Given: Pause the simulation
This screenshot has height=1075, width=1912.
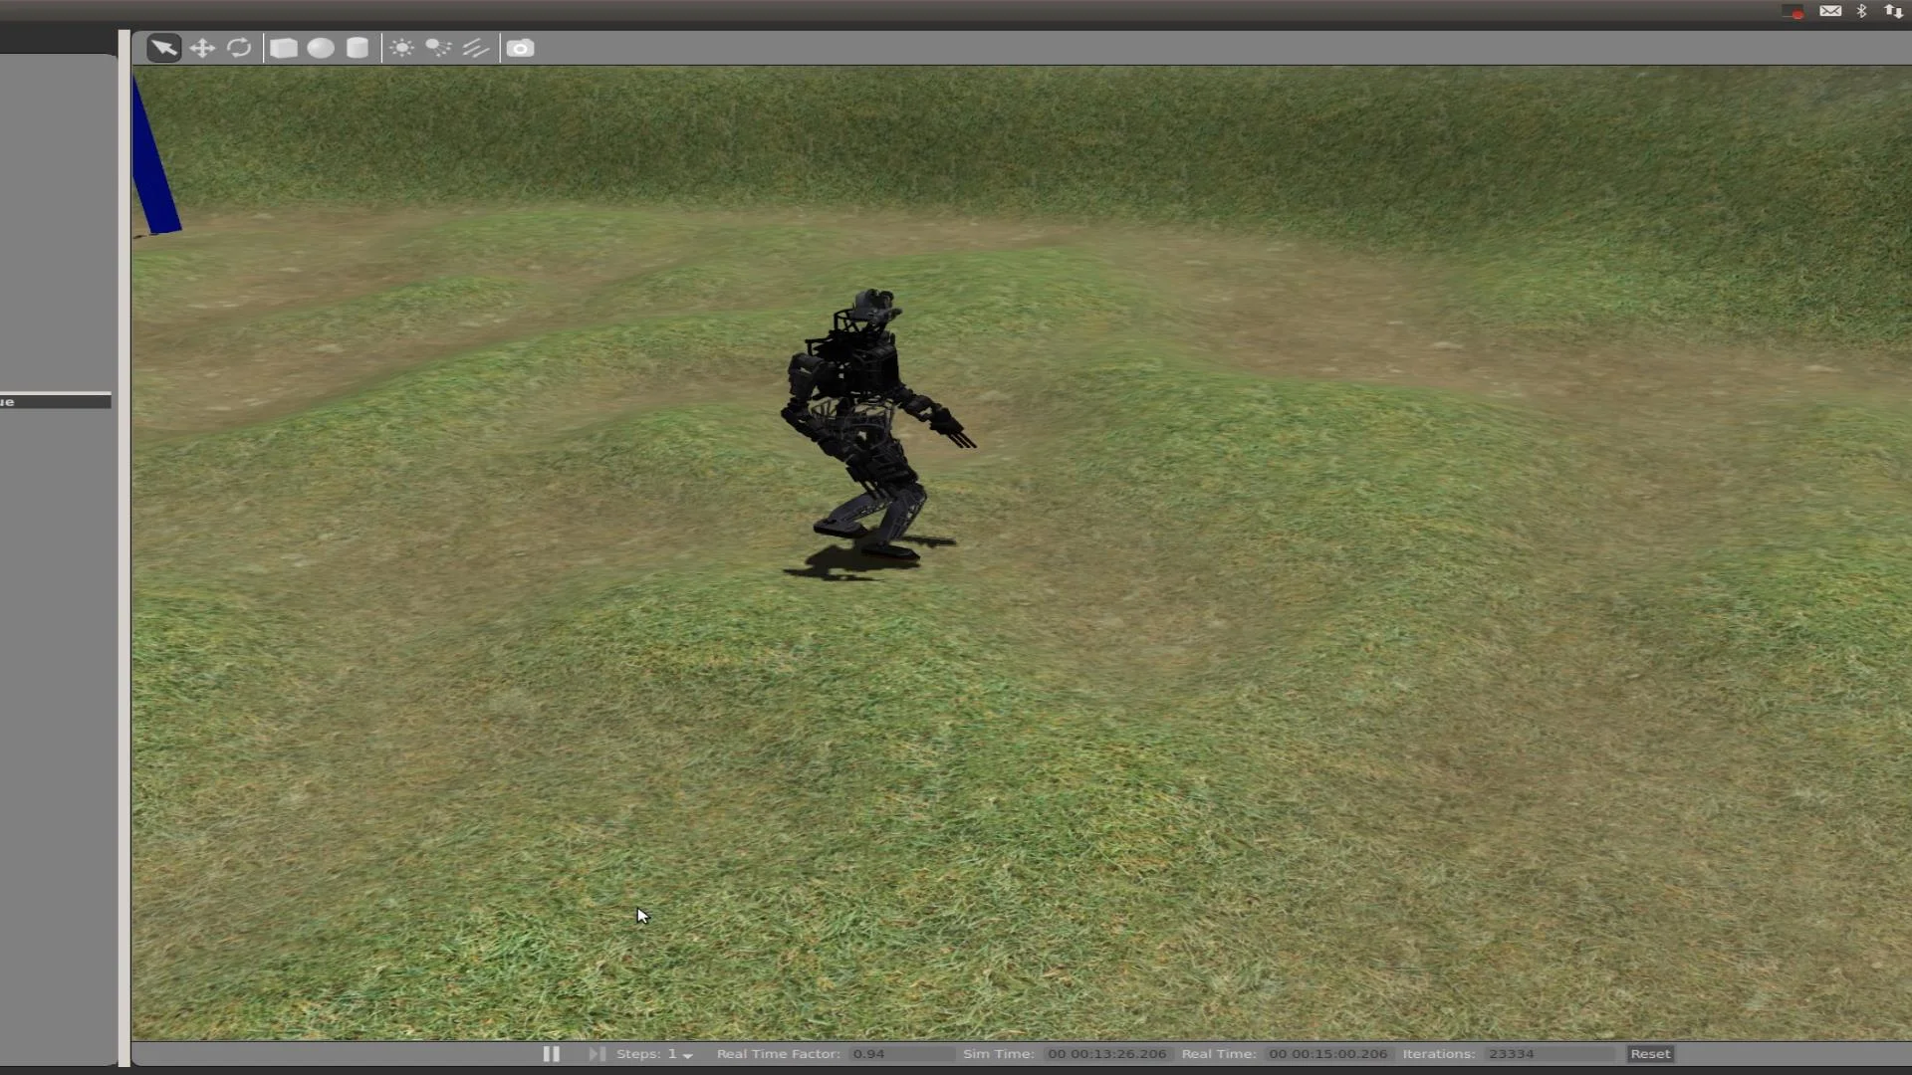Looking at the screenshot, I should coord(551,1053).
